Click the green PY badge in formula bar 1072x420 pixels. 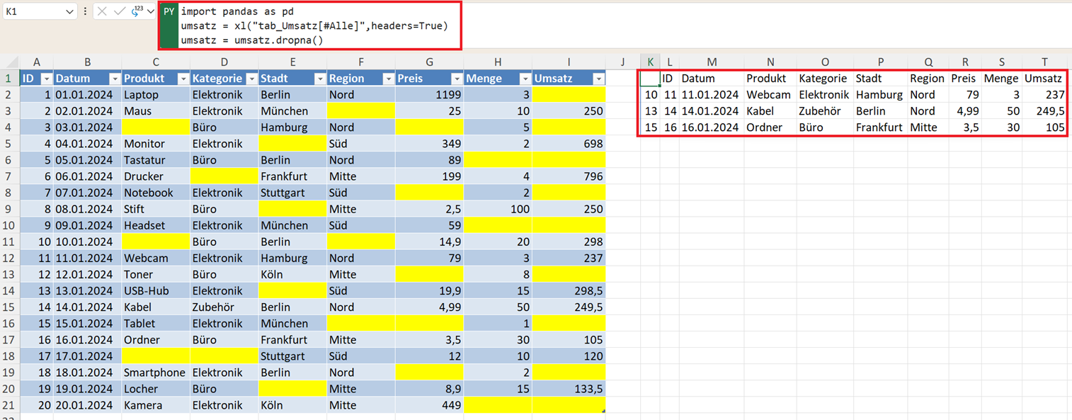pos(169,12)
